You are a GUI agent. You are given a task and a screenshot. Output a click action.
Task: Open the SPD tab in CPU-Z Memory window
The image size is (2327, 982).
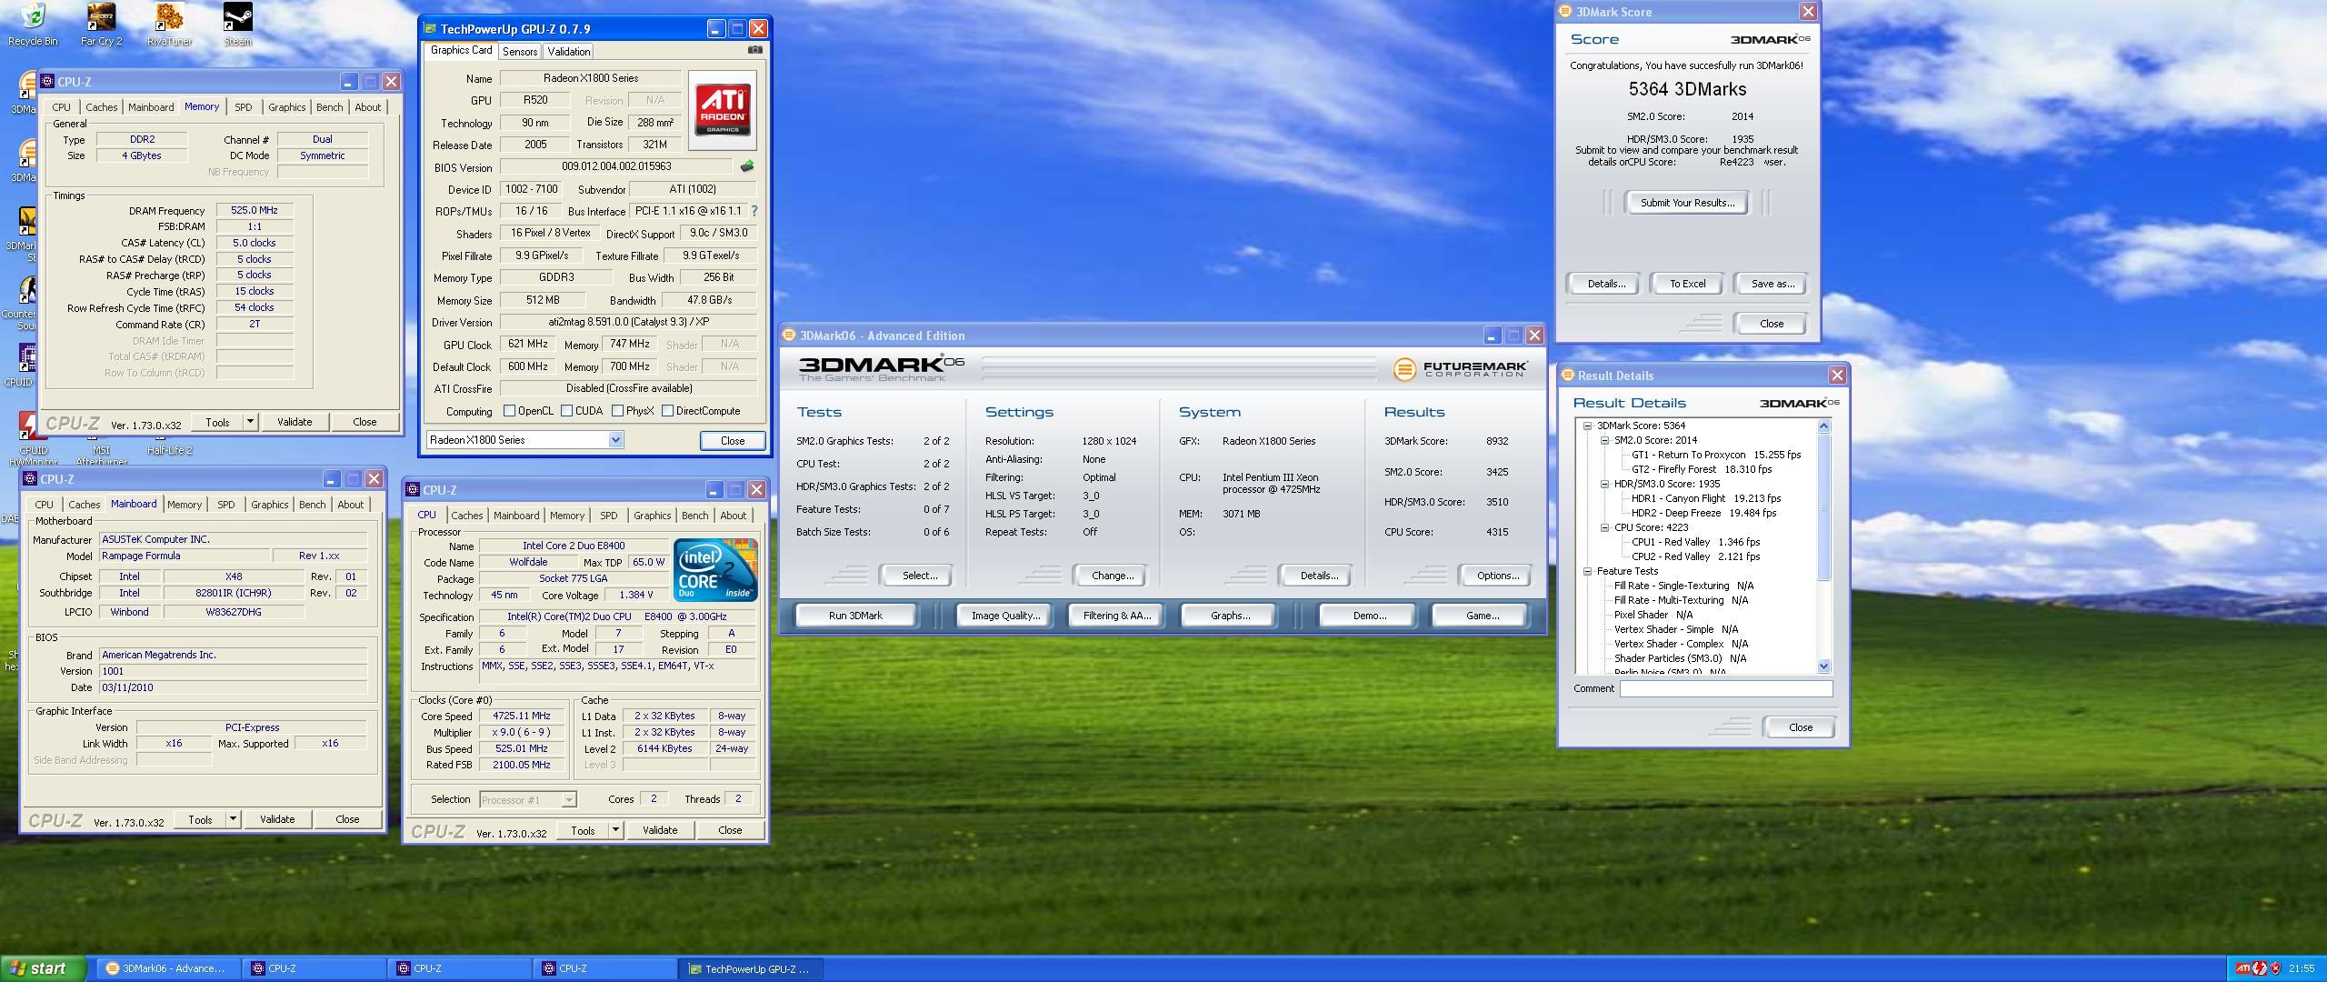click(243, 107)
